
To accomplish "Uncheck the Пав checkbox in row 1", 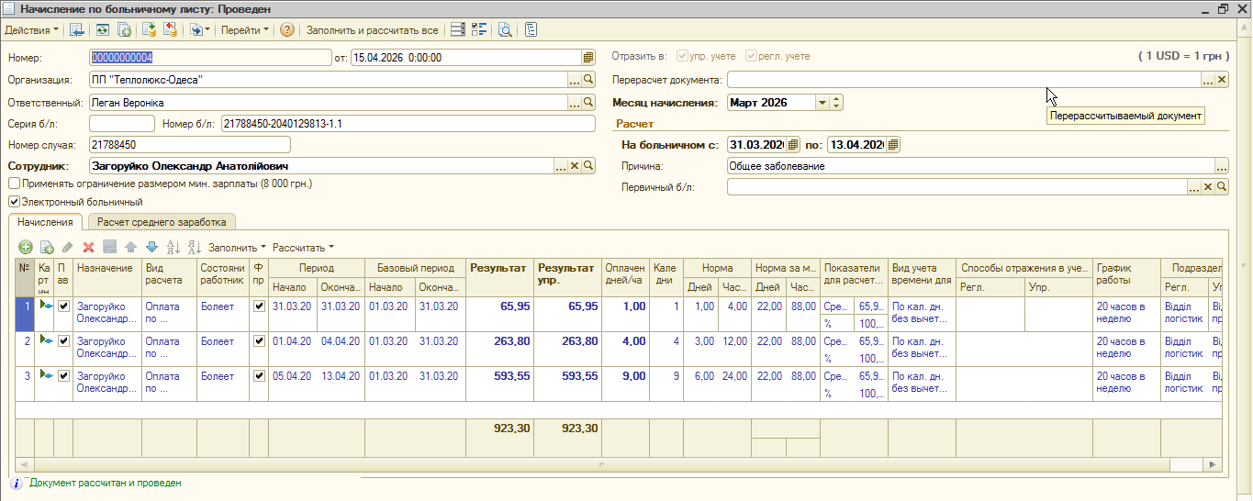I will coord(63,306).
